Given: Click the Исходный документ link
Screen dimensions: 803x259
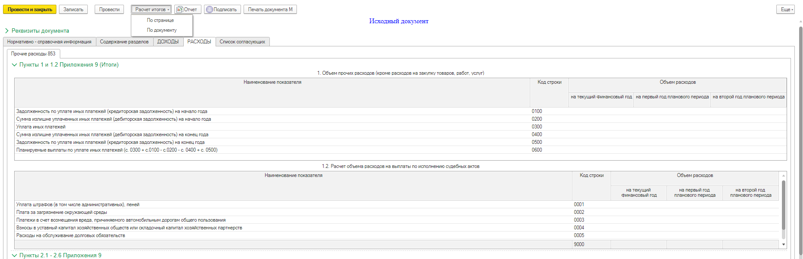Looking at the screenshot, I should [x=398, y=21].
